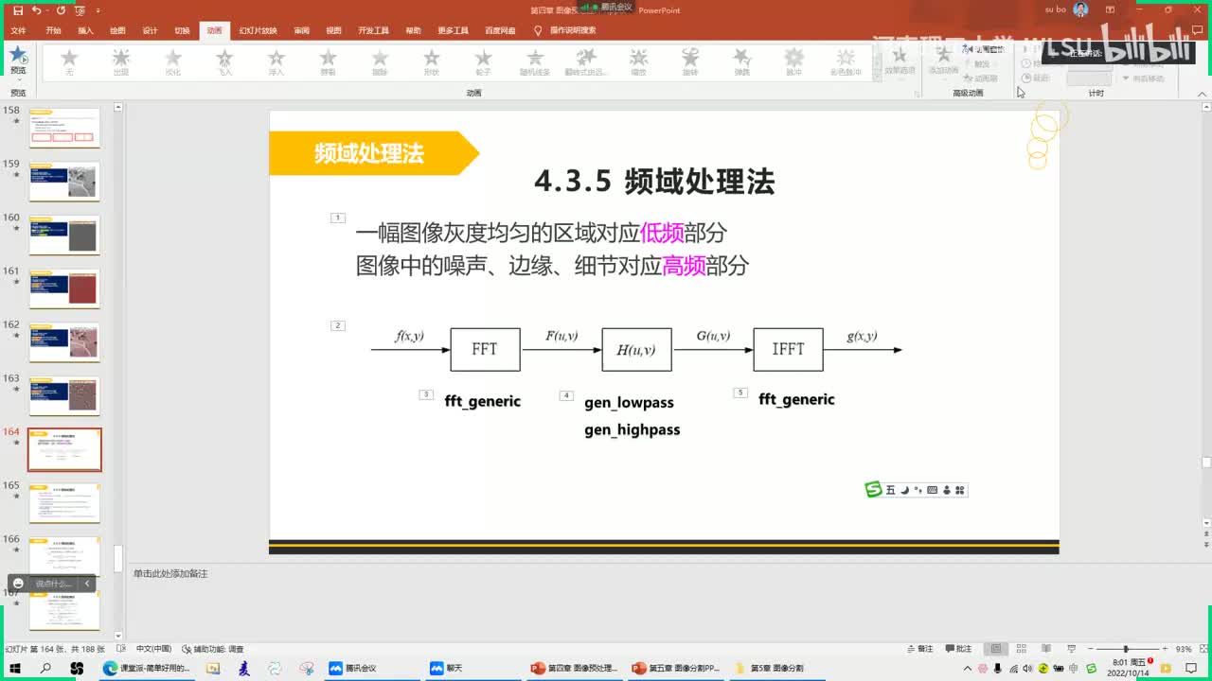Select the 形状 (Shape) animation effect
1212x681 pixels.
point(431,62)
